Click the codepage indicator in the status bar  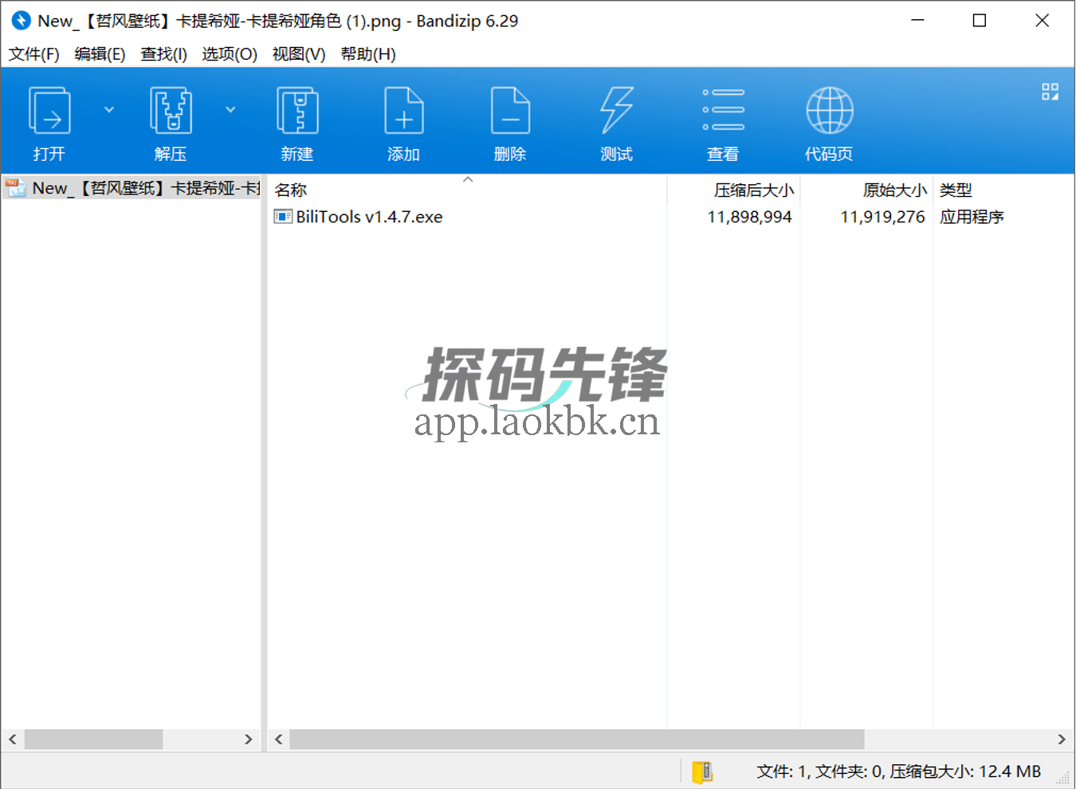click(x=702, y=771)
